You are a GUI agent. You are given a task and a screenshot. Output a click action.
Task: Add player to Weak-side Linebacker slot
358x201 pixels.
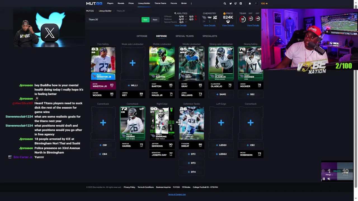[133, 63]
